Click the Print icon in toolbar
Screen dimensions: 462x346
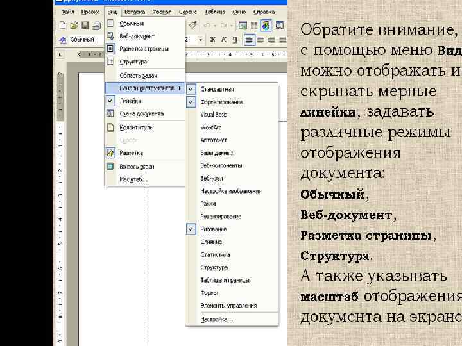click(x=97, y=26)
